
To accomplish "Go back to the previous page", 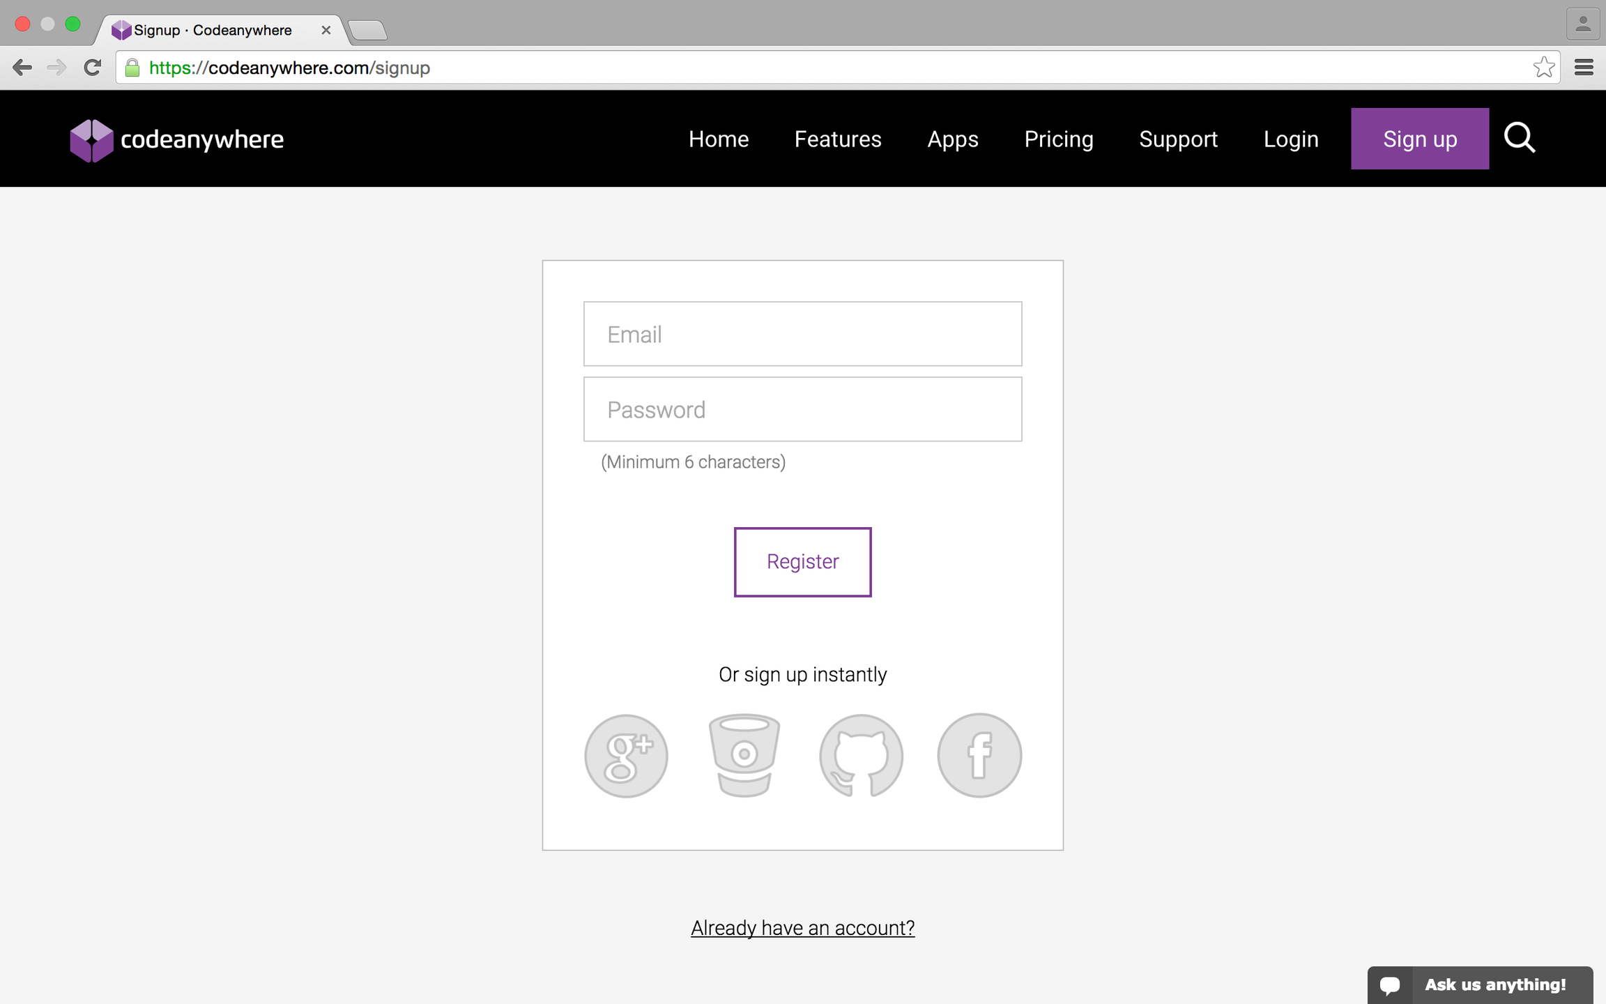I will point(22,68).
